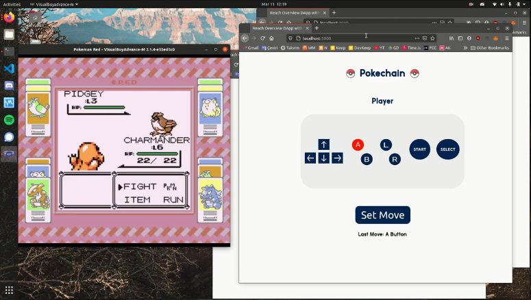Select the R shoulder button
The width and height of the screenshot is (531, 300).
pyautogui.click(x=395, y=159)
